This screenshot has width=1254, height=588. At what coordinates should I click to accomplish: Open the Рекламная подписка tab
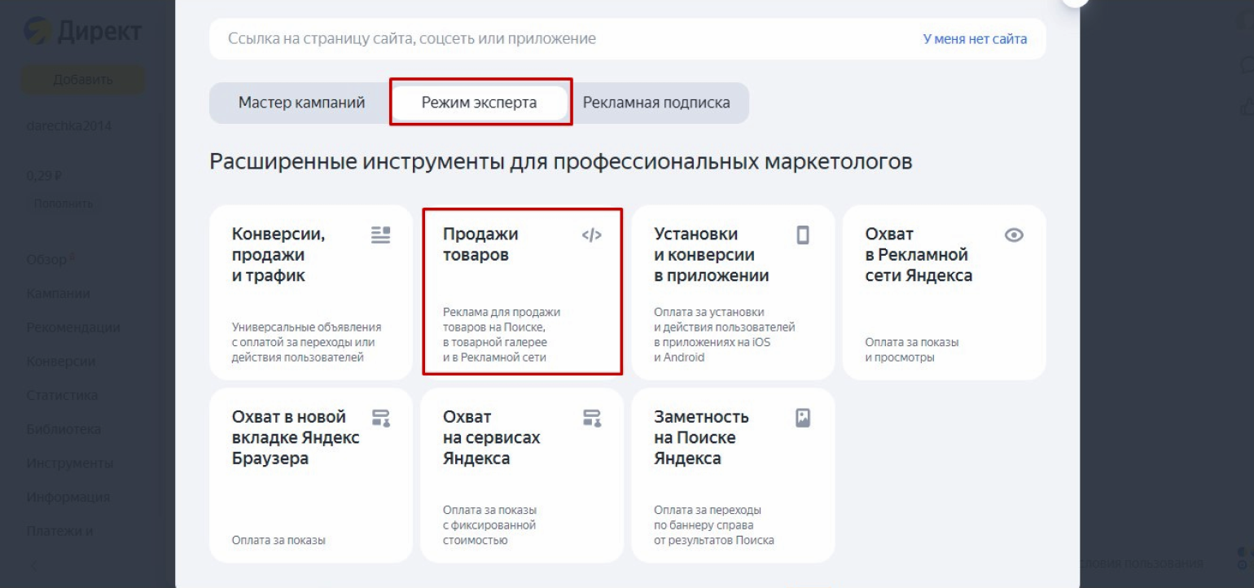656,103
